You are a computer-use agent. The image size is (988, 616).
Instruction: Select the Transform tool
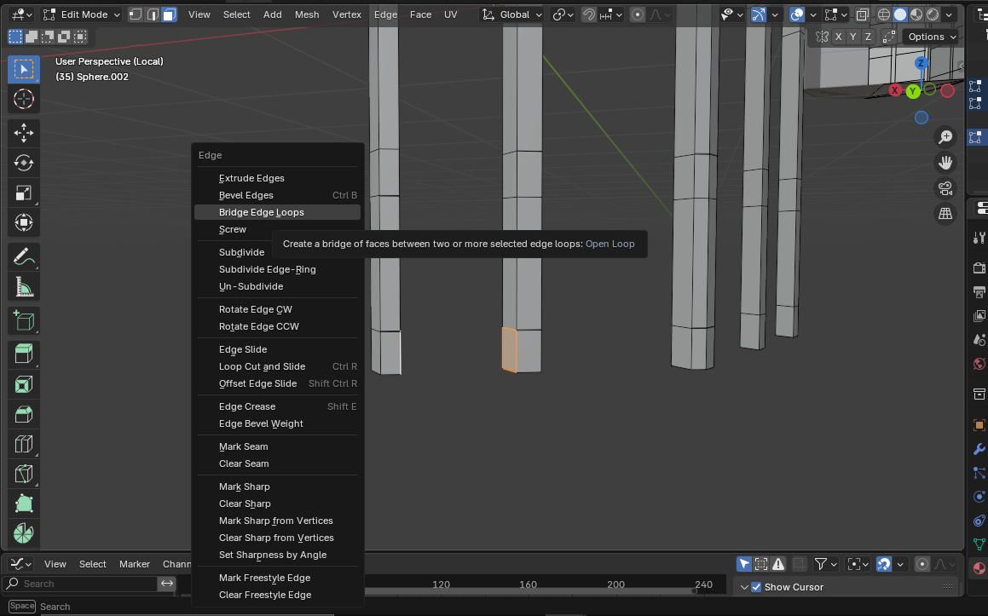coord(23,222)
